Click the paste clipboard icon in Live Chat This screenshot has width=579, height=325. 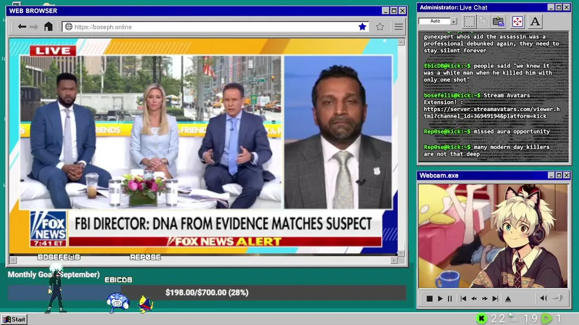coord(498,21)
